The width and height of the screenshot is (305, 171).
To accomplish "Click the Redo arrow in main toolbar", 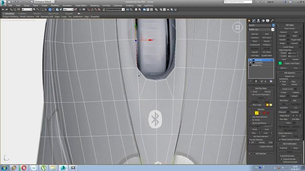I will click(6, 9).
